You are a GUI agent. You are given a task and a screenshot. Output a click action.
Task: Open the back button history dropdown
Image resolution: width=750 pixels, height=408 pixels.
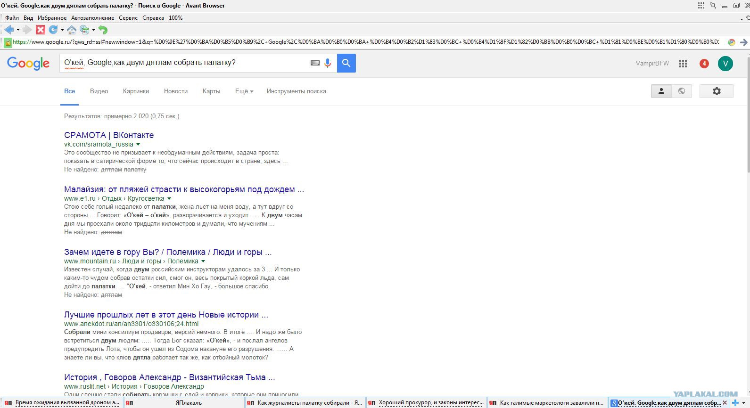click(x=18, y=30)
